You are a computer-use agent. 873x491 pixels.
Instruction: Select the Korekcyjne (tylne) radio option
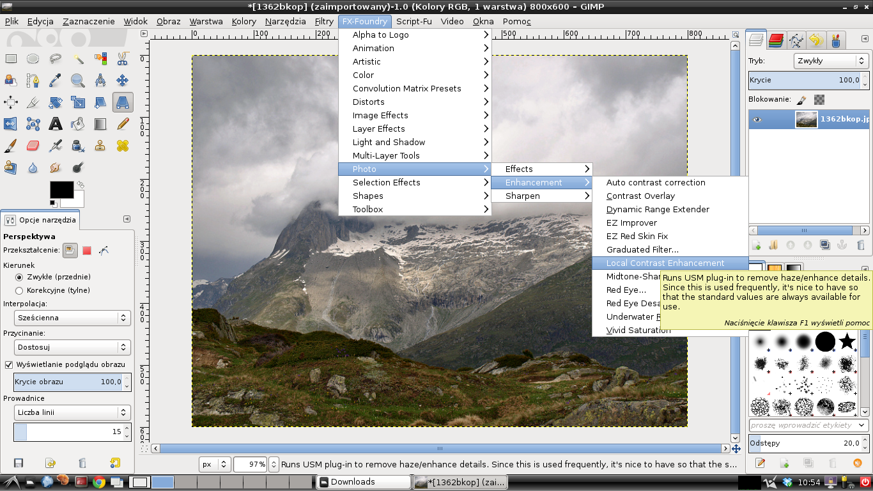click(19, 290)
